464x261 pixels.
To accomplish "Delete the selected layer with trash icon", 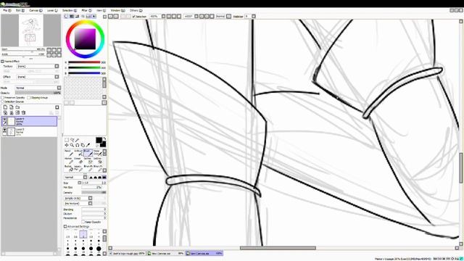I will tap(23, 113).
